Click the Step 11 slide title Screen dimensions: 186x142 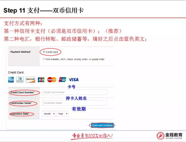[44, 10]
